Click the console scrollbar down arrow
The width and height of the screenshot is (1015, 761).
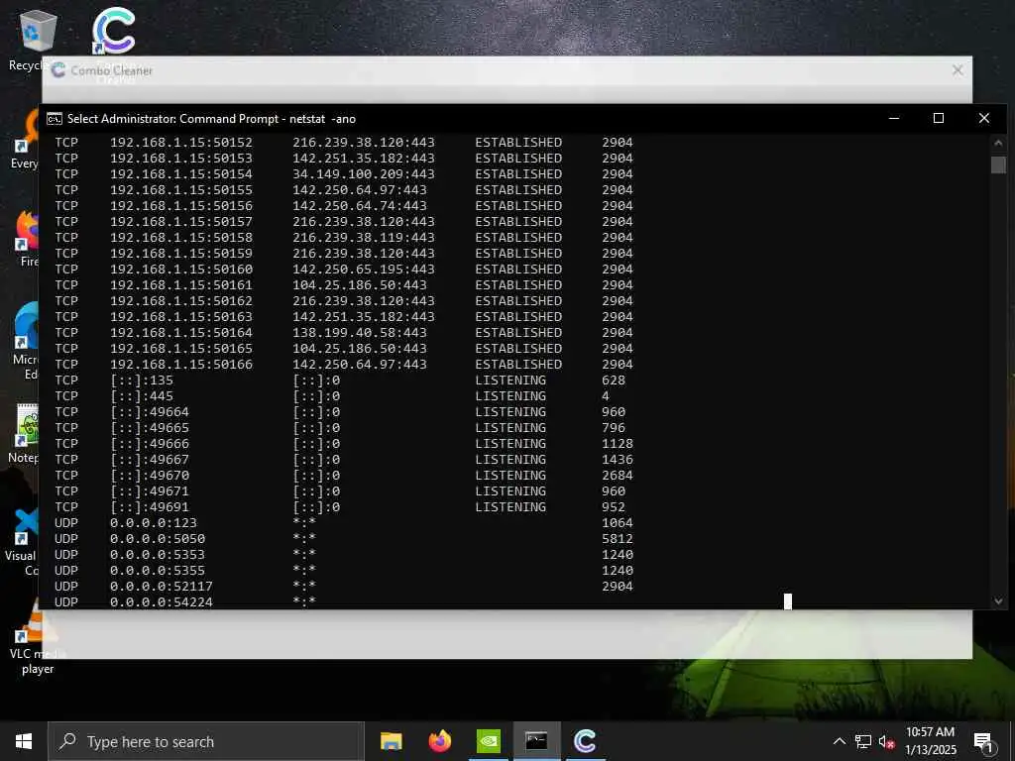coord(998,601)
